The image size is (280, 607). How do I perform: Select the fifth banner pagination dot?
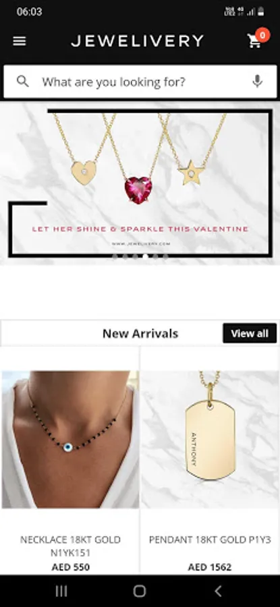(155, 256)
